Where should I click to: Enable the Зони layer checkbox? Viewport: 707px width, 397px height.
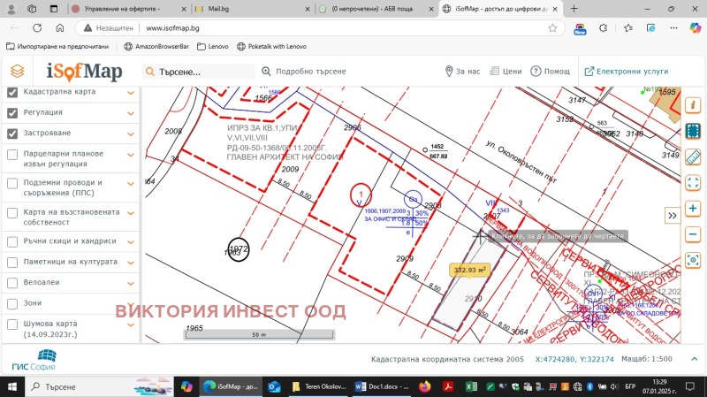(12, 303)
